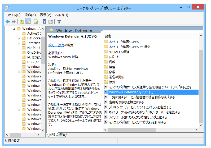Image resolution: width=211 pixels, height=148 pixels.
Task: Collapse the Windows コンポーネント tree node
Action: [14, 29]
